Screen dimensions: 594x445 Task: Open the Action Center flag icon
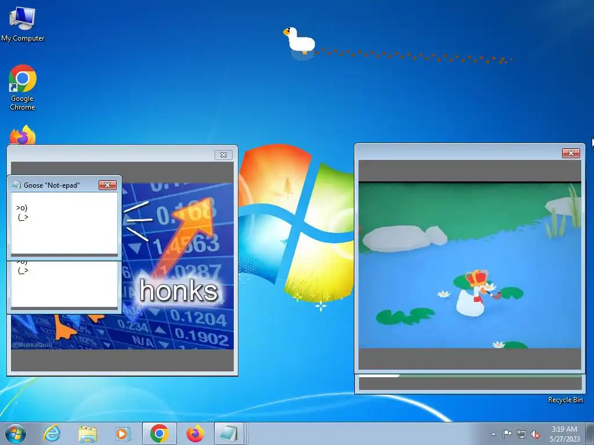(x=507, y=434)
